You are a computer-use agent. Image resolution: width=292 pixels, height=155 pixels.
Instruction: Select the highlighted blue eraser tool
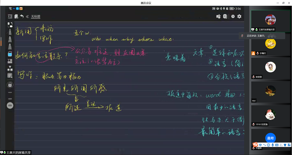[x=10, y=54]
